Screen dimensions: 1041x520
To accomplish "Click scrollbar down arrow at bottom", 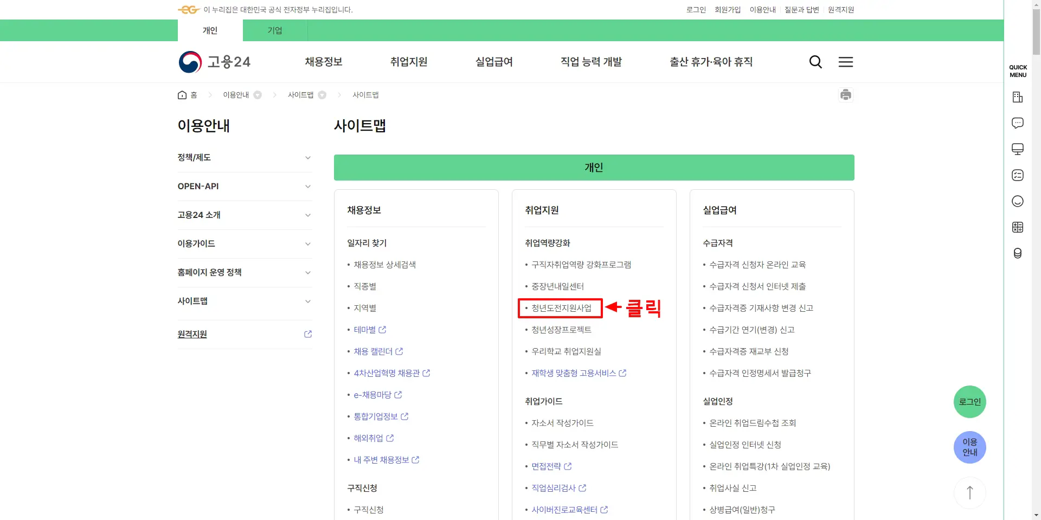I will [1036, 515].
